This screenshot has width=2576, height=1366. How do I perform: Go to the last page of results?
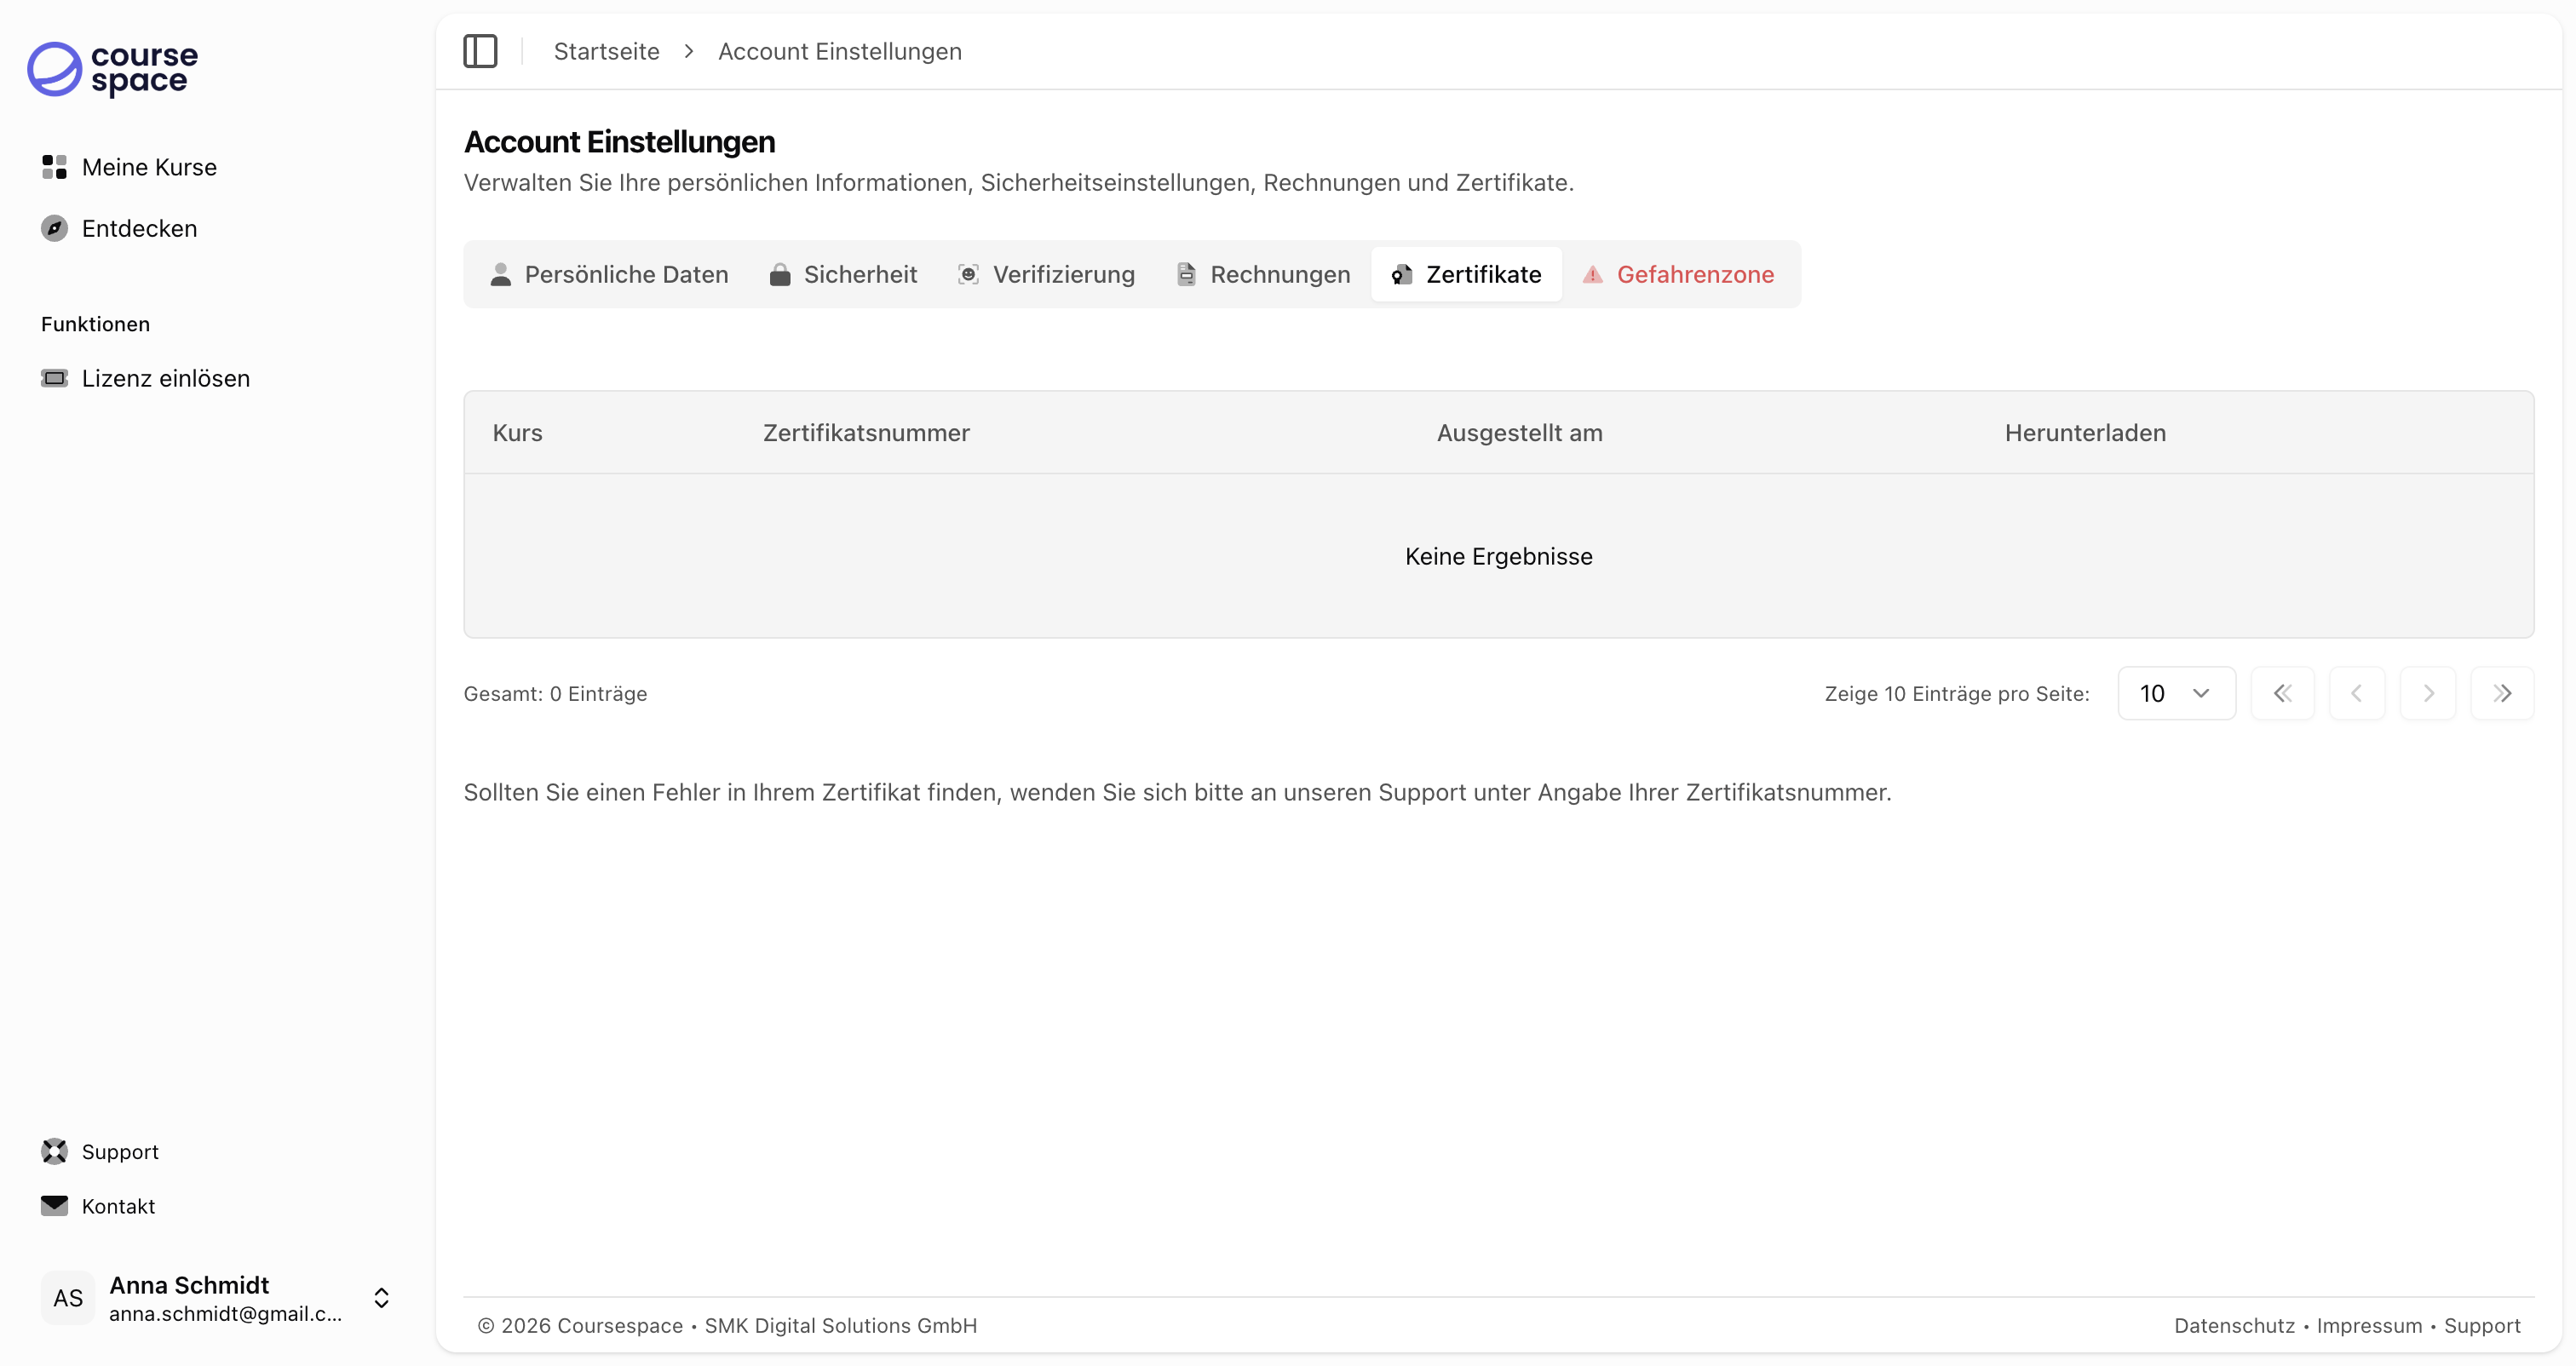click(2502, 693)
